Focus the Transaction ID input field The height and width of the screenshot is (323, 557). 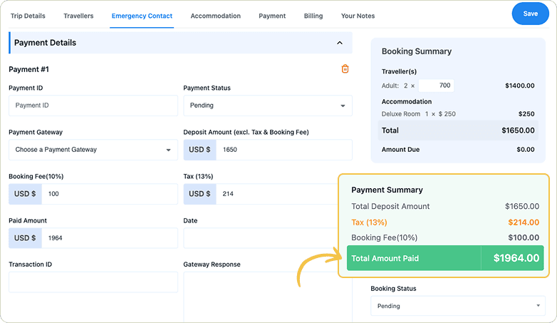[x=93, y=282]
